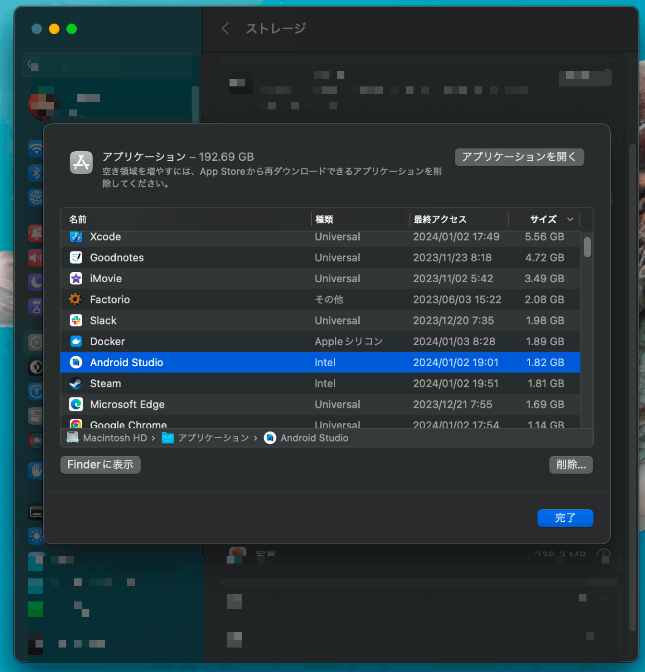Click the ストレージ window title
Screen dimensions: 645x672
(276, 28)
